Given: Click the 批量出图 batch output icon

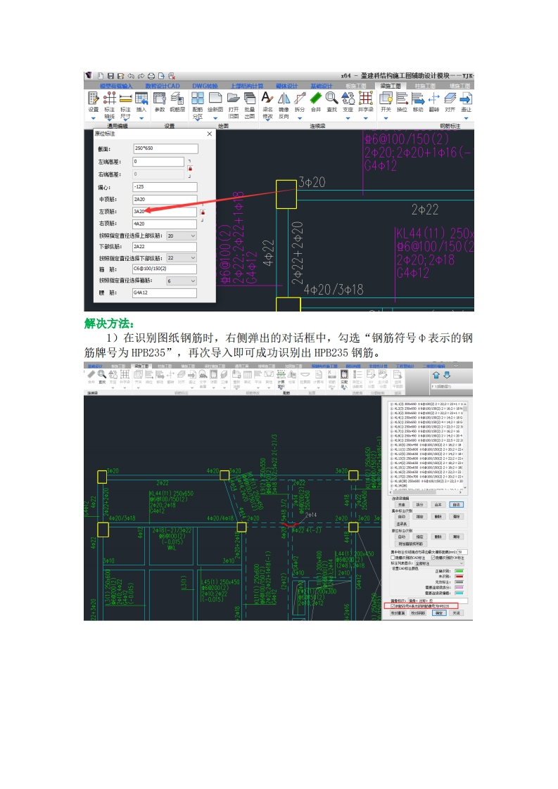Looking at the screenshot, I should coord(250,98).
